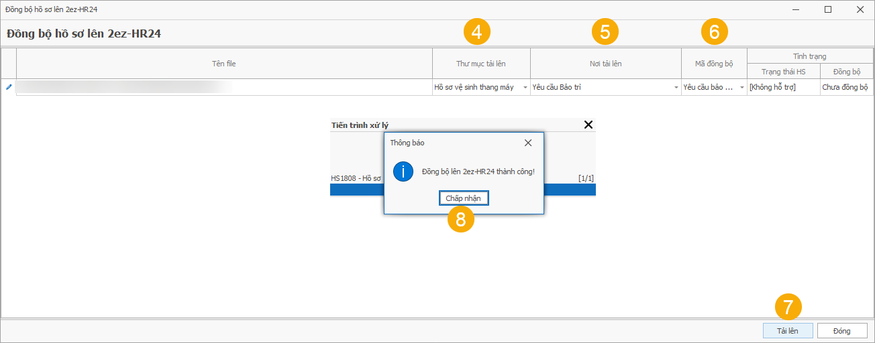
Task: Click the blue progress bar in Tiến trình xử lý
Action: coord(463,190)
